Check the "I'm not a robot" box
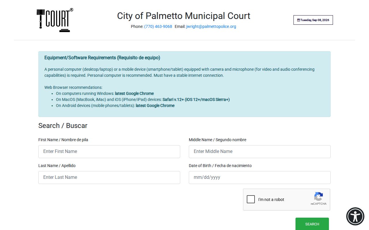Screen dimensions: 369x230 (251, 199)
